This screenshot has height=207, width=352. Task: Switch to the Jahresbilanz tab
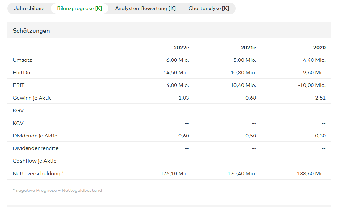click(29, 8)
